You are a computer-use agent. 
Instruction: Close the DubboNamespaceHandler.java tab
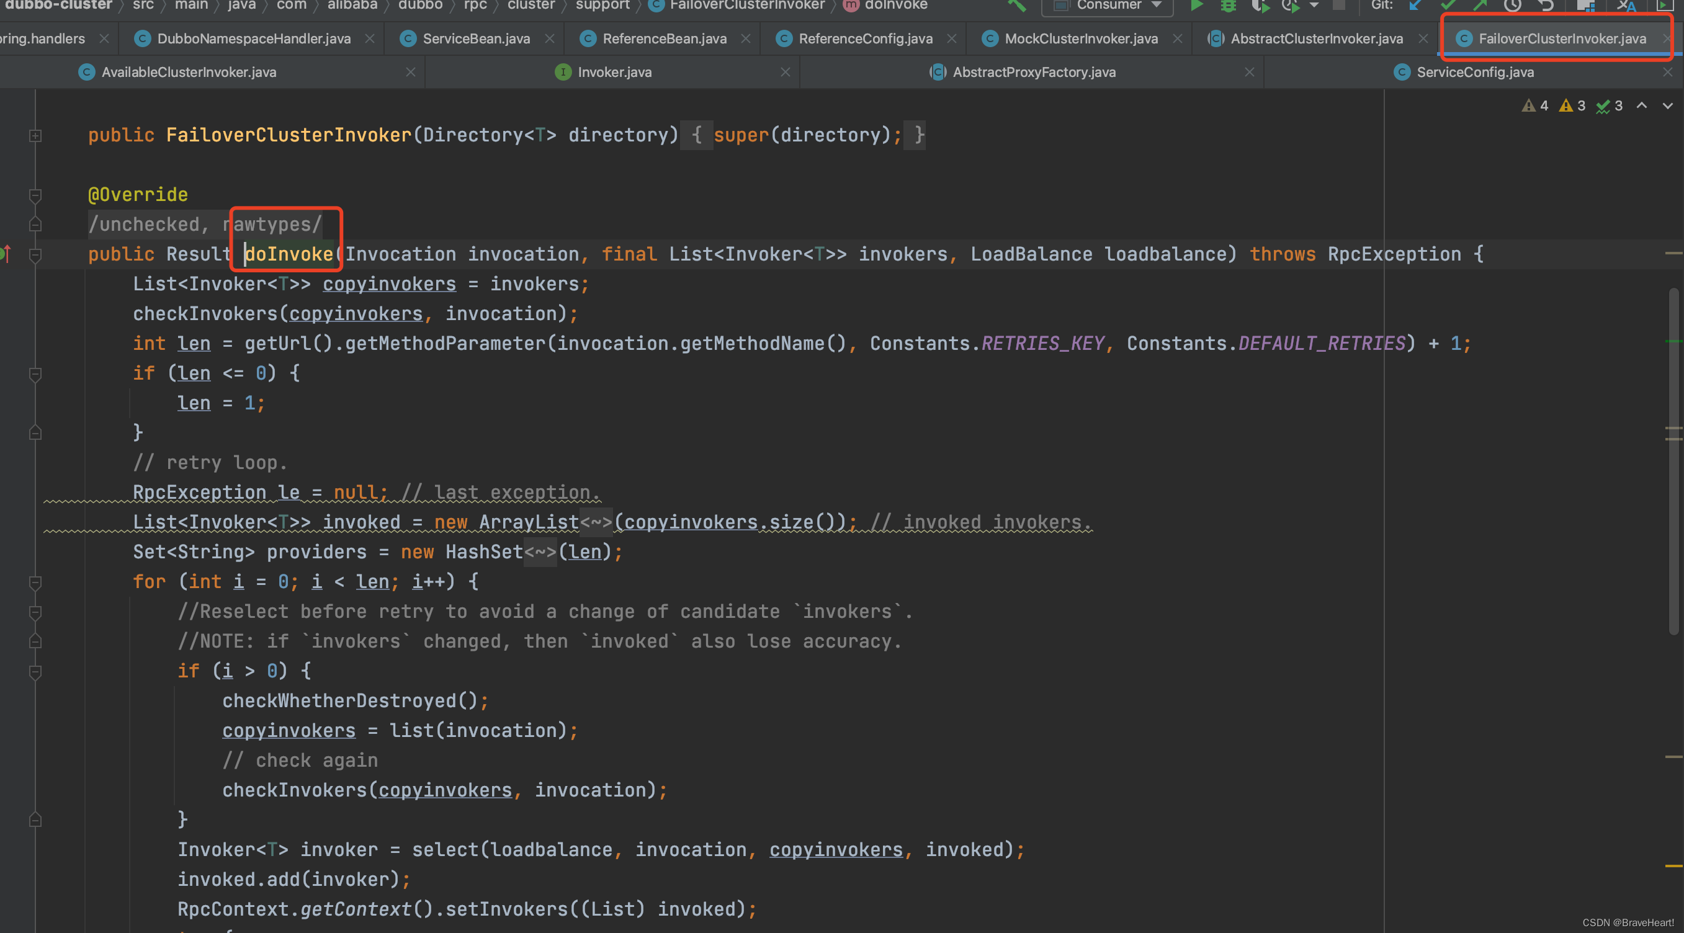370,38
